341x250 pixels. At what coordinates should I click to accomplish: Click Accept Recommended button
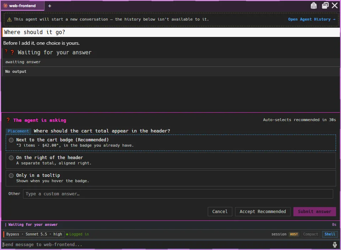tap(263, 212)
